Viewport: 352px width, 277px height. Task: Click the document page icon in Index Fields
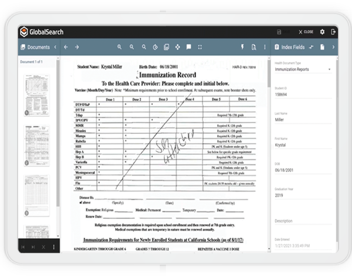click(322, 47)
